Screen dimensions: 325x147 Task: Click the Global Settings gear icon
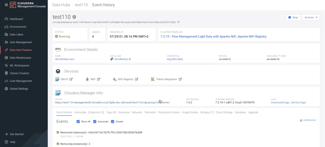click(x=6, y=89)
